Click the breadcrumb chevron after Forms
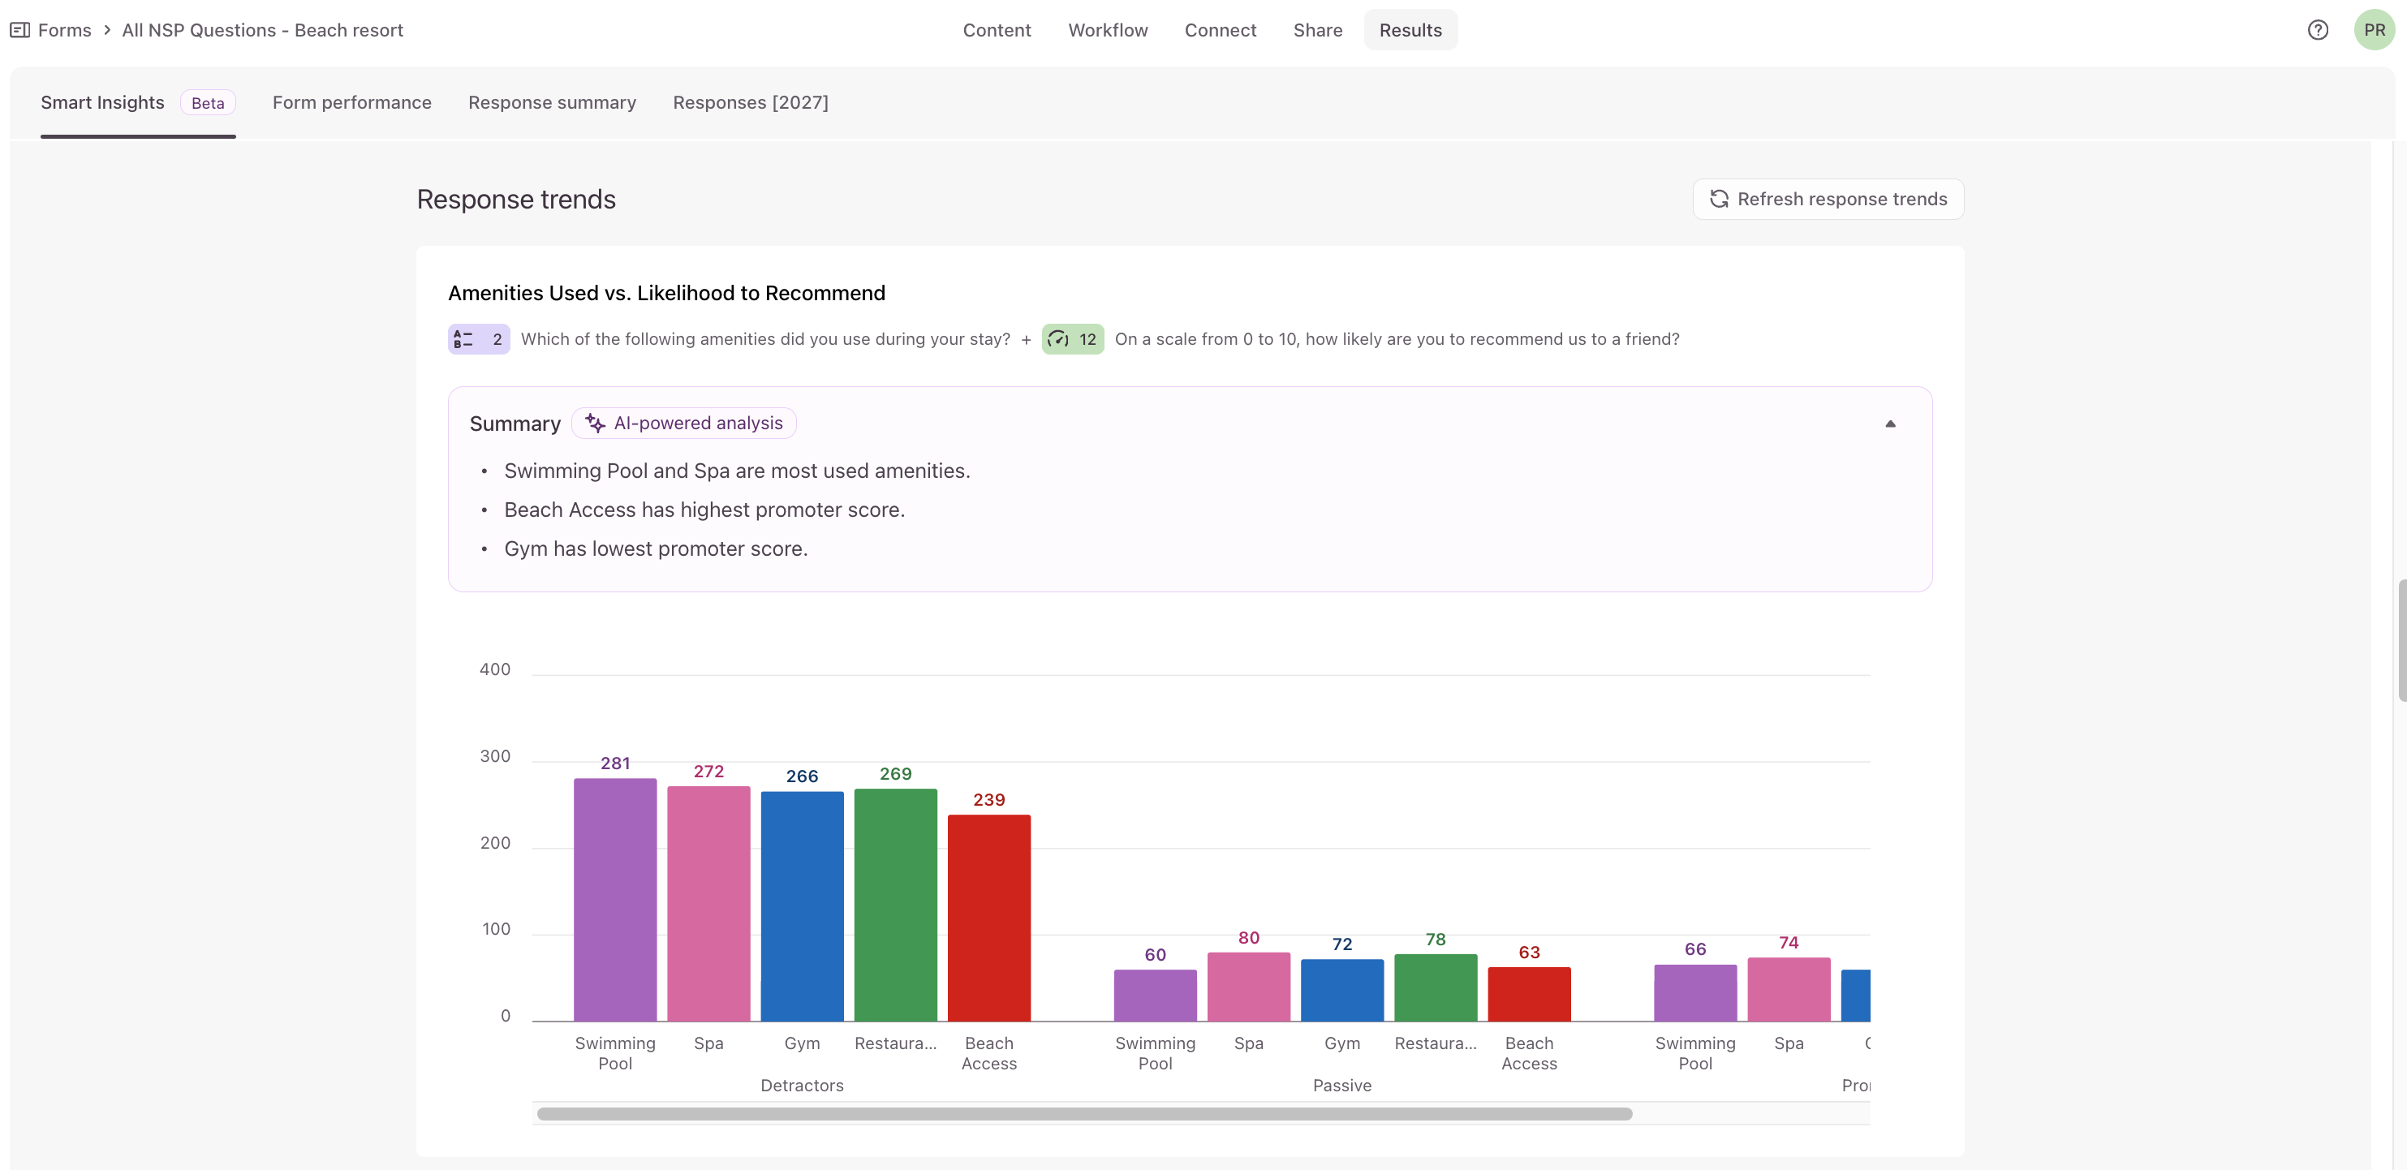Screen dimensions: 2407x1170 [x=107, y=30]
